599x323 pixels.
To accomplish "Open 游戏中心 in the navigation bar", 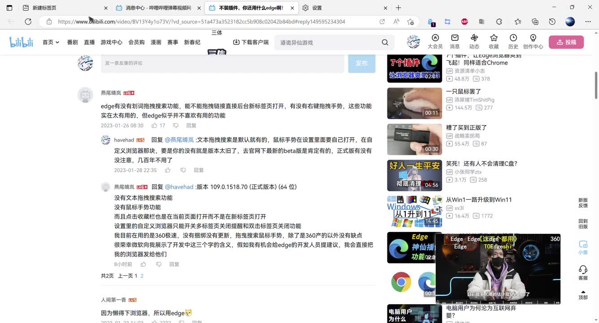I will (111, 42).
